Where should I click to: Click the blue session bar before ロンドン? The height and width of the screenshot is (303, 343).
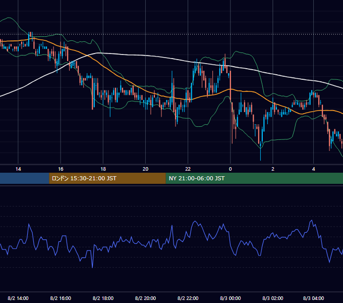(25, 178)
